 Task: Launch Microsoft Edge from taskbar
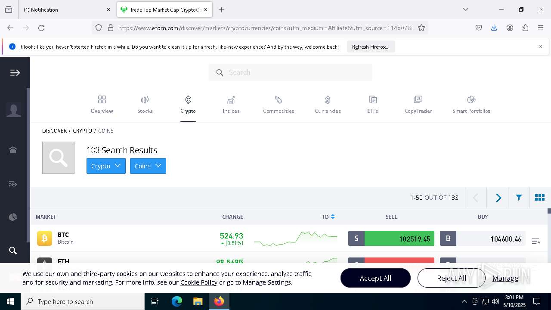tap(177, 301)
